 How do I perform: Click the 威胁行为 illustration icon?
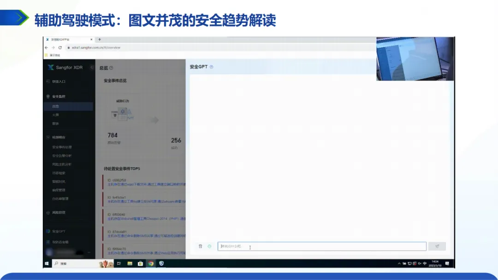[x=123, y=114]
